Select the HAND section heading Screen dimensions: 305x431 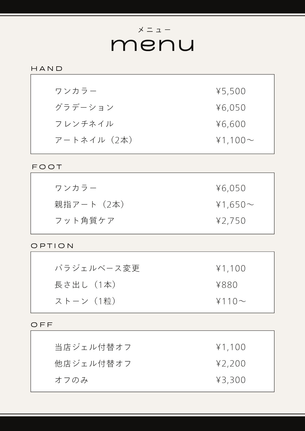coord(47,69)
